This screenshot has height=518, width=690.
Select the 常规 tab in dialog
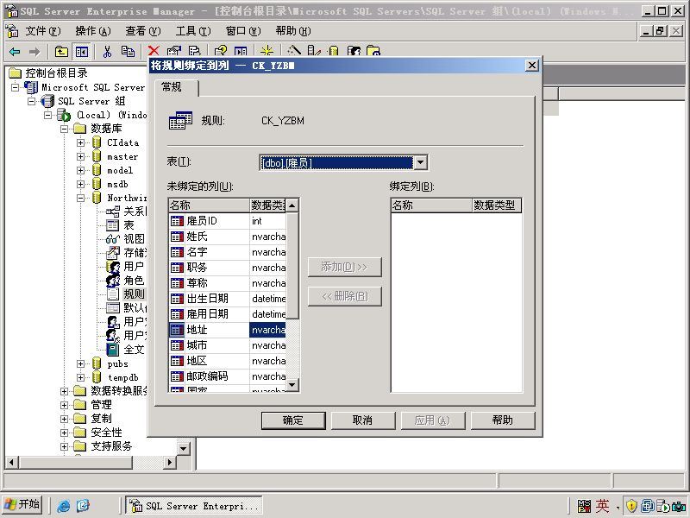(177, 87)
